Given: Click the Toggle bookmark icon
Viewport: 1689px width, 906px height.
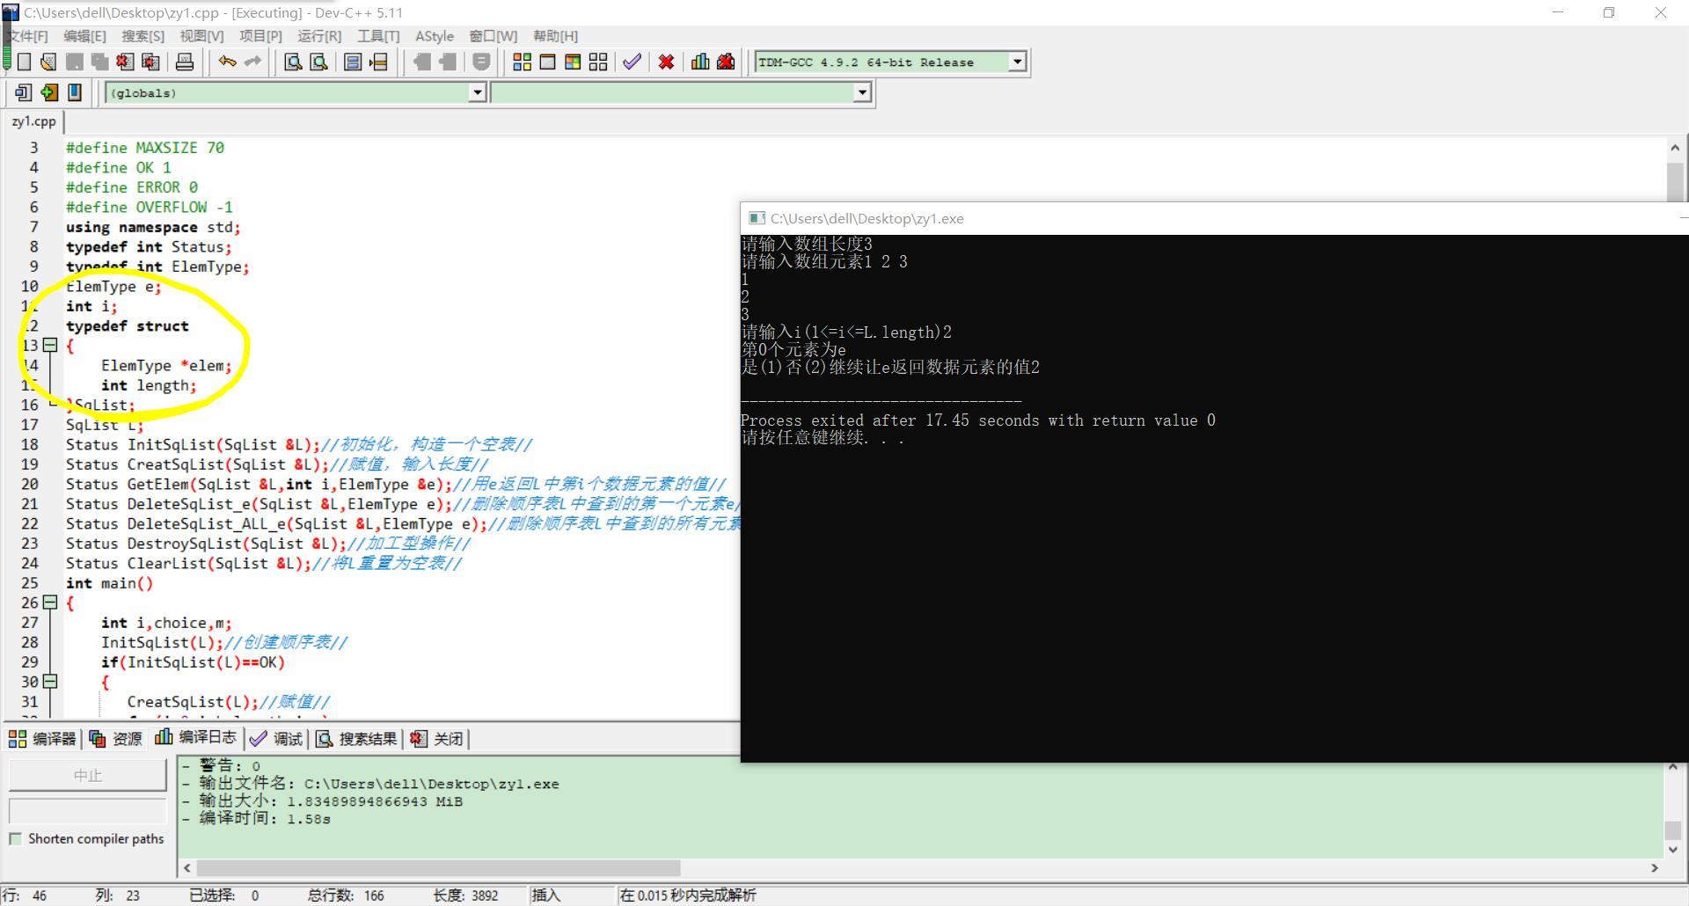Looking at the screenshot, I should pyautogui.click(x=353, y=62).
